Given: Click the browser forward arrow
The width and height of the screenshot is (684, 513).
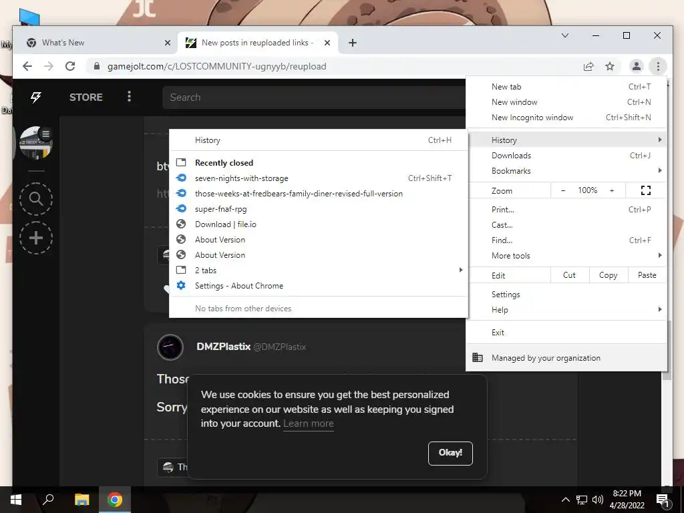Looking at the screenshot, I should click(x=49, y=66).
